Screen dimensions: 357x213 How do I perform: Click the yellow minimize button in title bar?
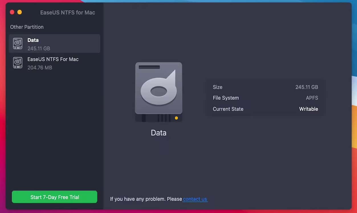pyautogui.click(x=19, y=12)
